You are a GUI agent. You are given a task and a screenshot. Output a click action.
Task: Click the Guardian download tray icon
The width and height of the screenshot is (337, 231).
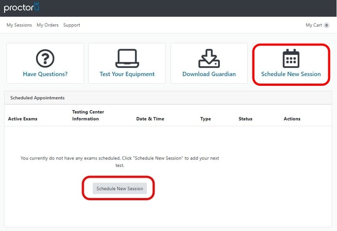pos(209,59)
